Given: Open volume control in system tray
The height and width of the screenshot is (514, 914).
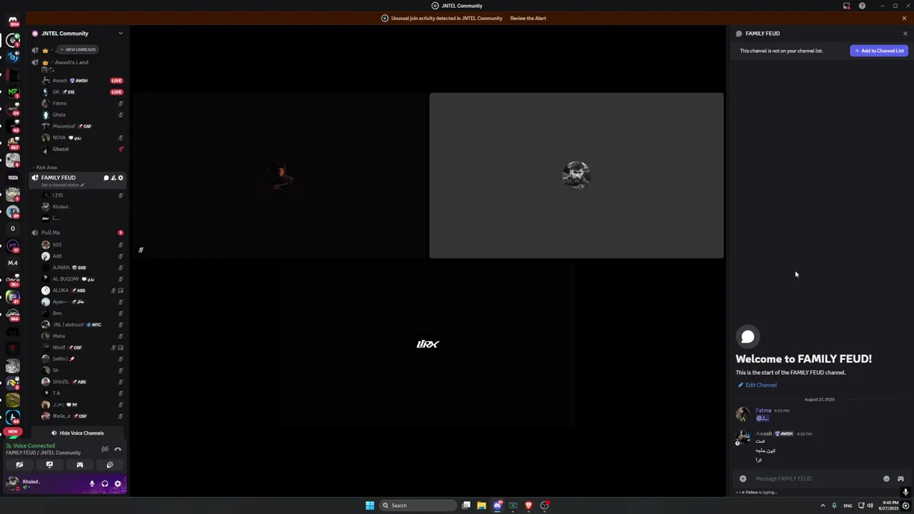Looking at the screenshot, I should point(870,505).
